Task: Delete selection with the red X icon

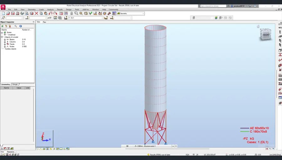Action: 36,13
